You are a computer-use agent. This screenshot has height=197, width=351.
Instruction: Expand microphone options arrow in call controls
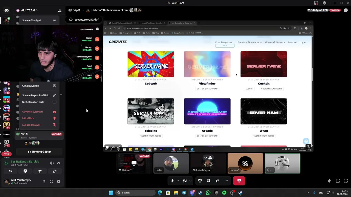coord(178,181)
